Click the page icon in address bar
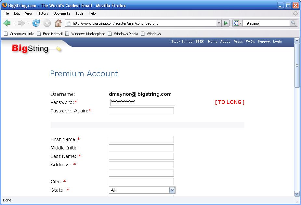 tap(68, 23)
